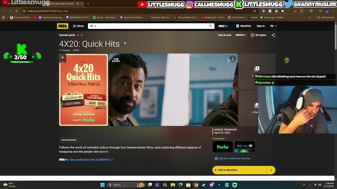The width and height of the screenshot is (337, 189).
Task: Play the trailer video thumbnail
Action: tap(173, 90)
